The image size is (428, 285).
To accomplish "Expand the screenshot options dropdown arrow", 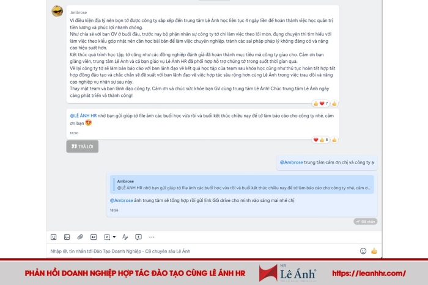I will click(114, 237).
